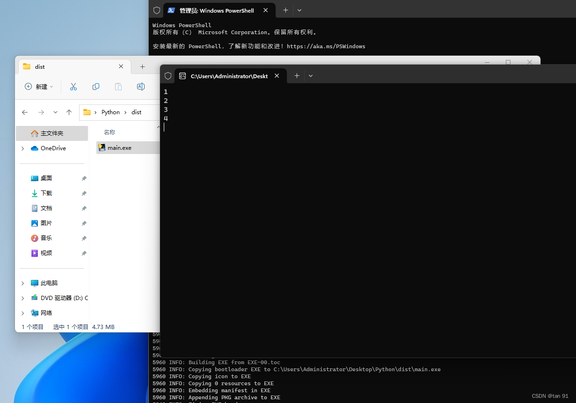Go up one folder level
This screenshot has width=576, height=403.
[x=69, y=112]
